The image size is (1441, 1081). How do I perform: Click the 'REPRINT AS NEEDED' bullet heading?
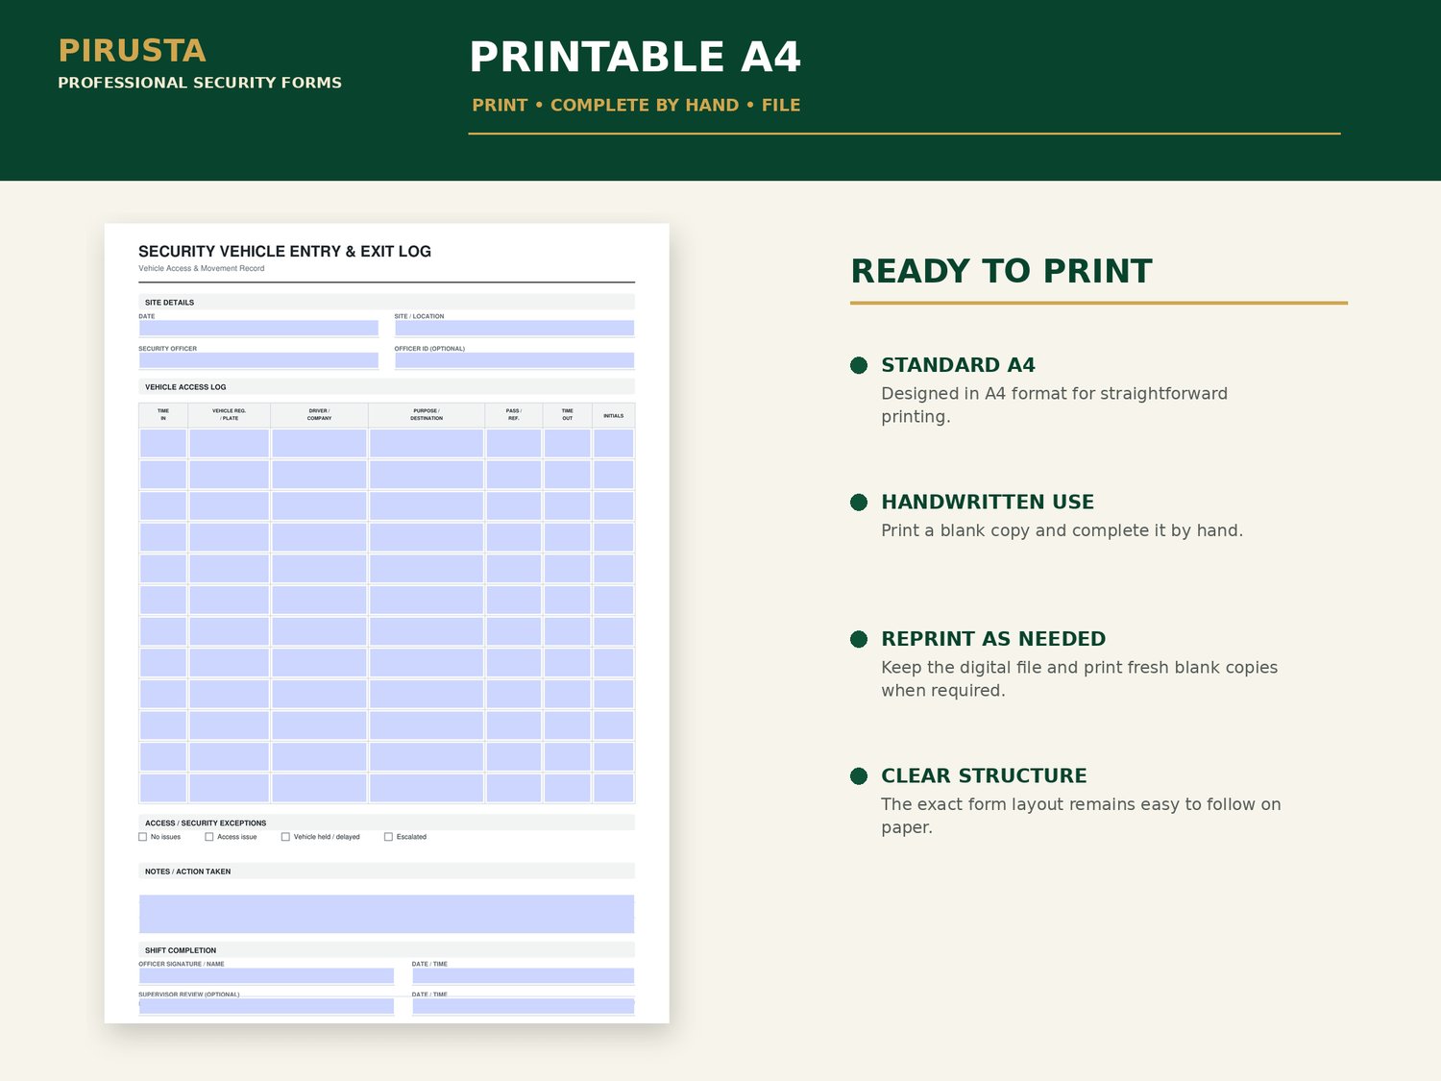click(993, 639)
